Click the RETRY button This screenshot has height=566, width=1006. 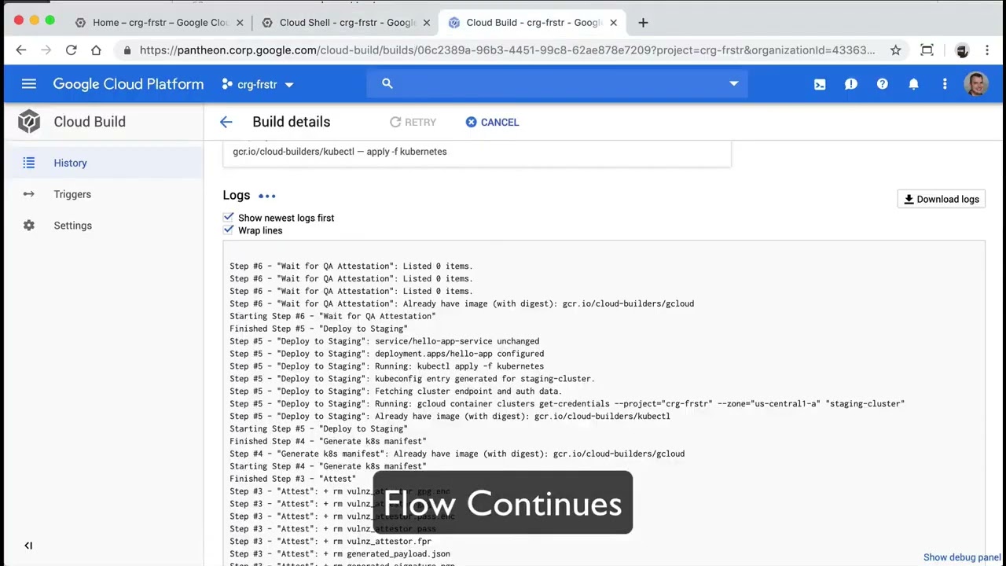(413, 122)
